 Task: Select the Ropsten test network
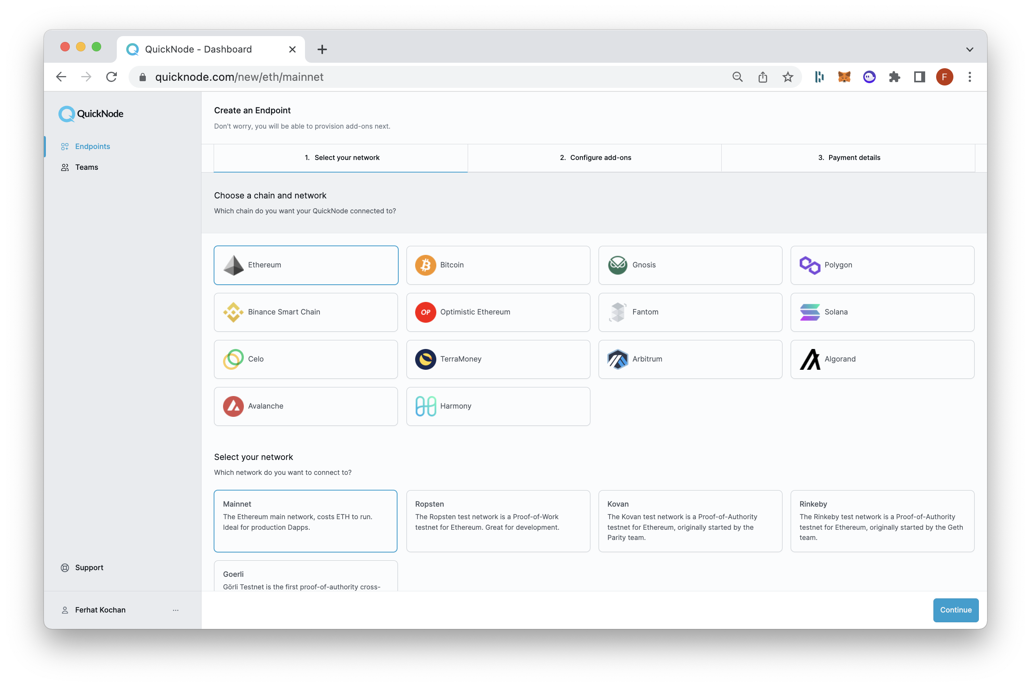498,521
